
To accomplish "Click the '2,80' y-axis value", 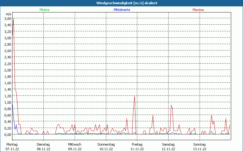I will [x=8, y=44].
